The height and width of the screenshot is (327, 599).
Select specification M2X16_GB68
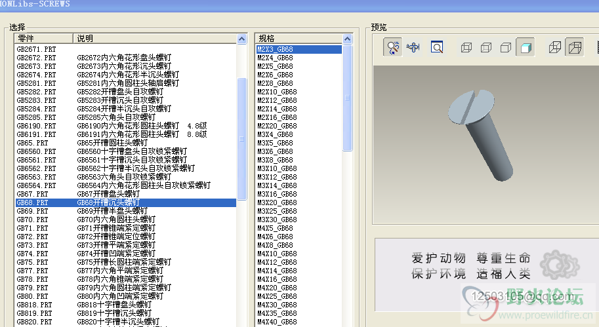coord(299,117)
